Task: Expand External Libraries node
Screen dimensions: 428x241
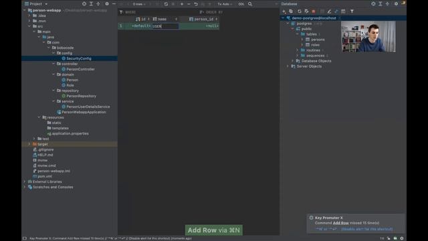Action: point(25,181)
